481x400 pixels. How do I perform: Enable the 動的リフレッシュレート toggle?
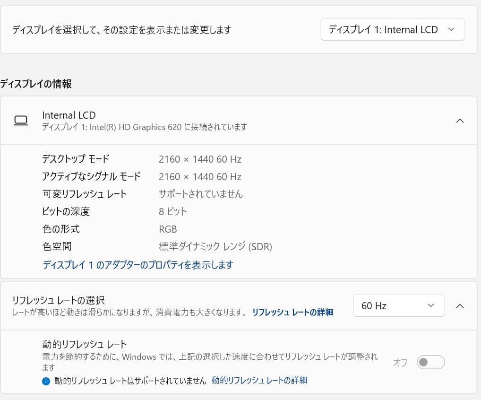pyautogui.click(x=430, y=362)
